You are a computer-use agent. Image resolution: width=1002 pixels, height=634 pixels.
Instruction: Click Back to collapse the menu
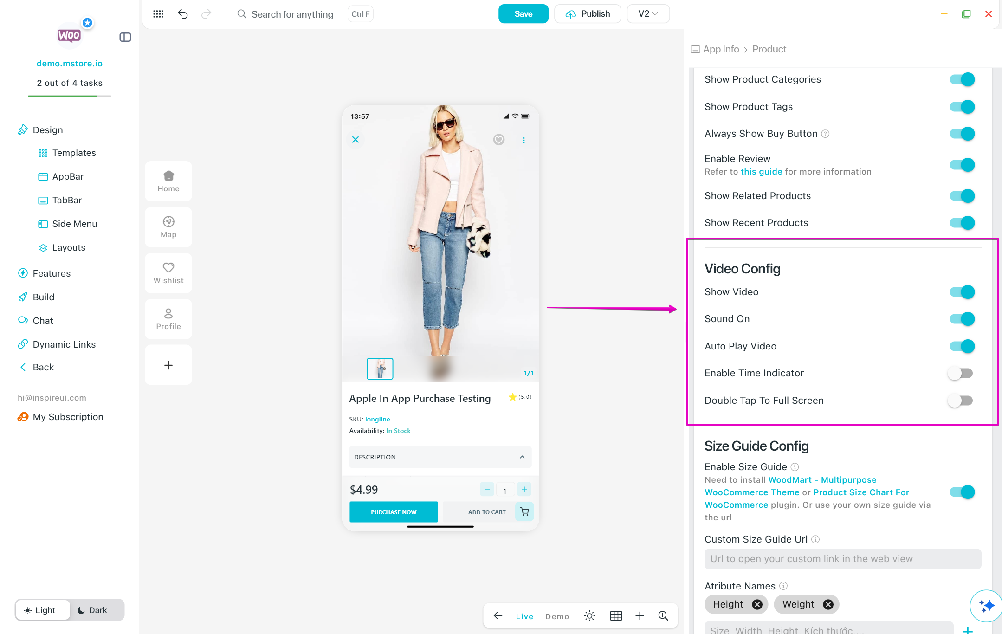[x=43, y=367]
